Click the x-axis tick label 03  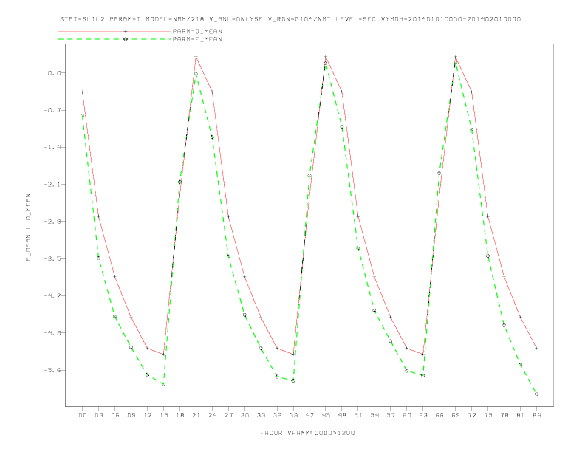98,415
